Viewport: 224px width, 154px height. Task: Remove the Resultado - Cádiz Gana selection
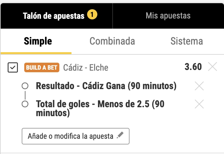click(199, 86)
